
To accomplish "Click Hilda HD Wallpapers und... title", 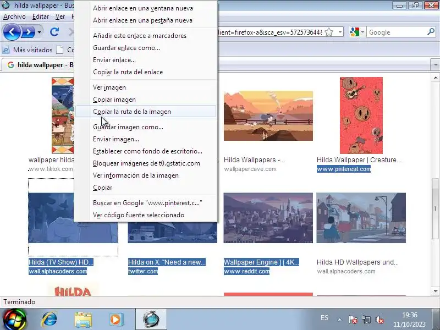I will coord(358,262).
